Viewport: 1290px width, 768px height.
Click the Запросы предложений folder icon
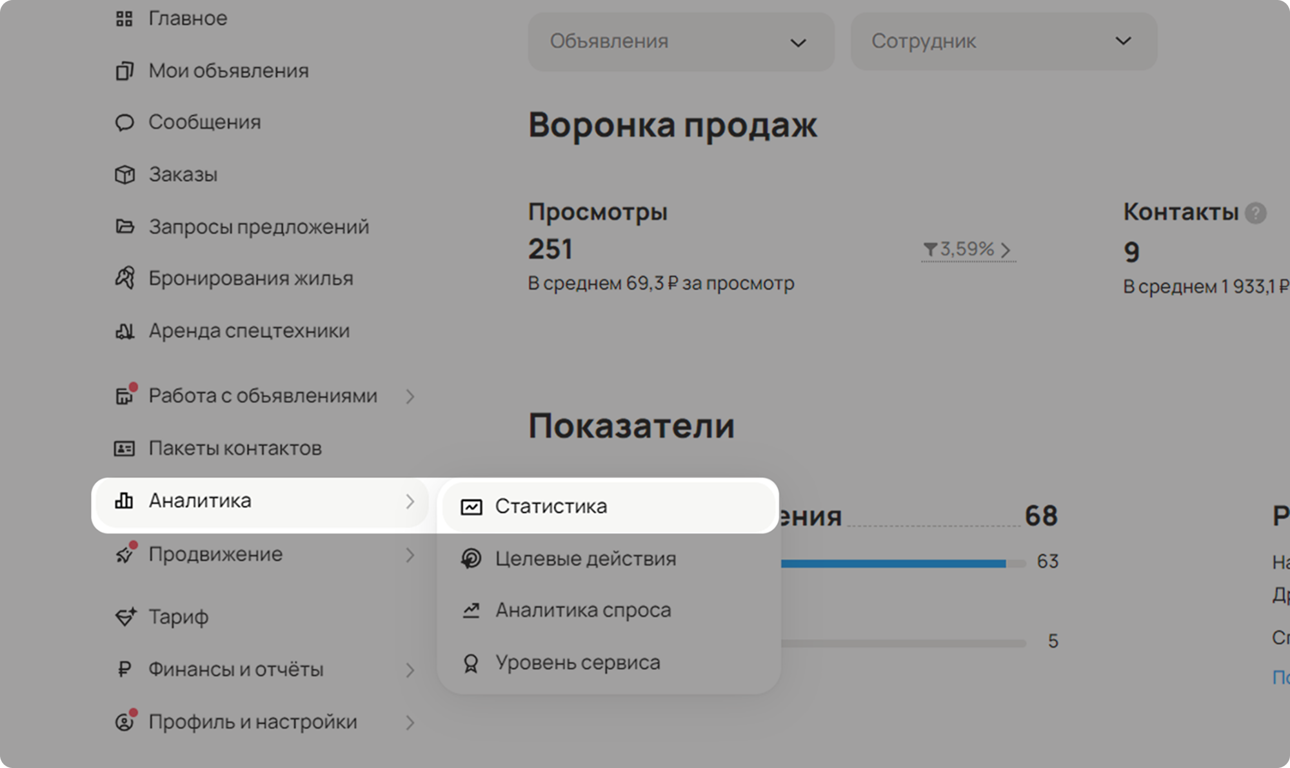pos(124,227)
